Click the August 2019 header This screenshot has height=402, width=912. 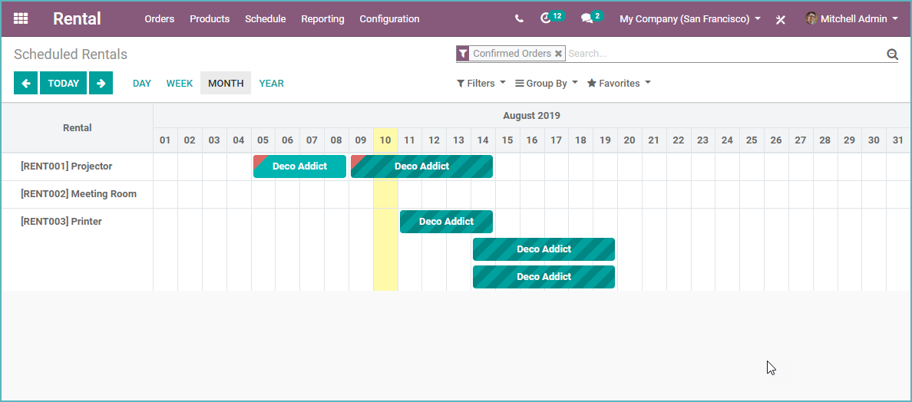click(x=531, y=116)
